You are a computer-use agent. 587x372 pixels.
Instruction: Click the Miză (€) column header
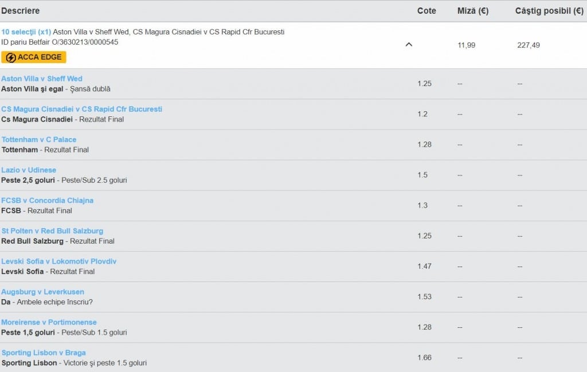pos(473,11)
